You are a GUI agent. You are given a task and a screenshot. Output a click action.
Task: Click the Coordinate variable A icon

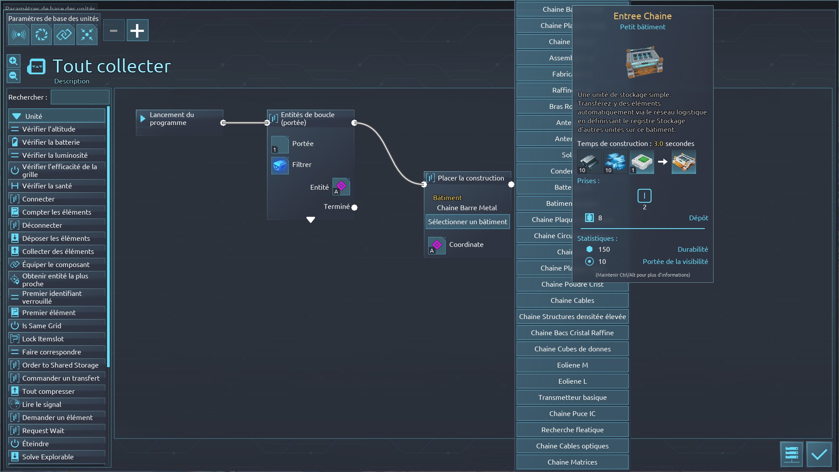coord(437,245)
